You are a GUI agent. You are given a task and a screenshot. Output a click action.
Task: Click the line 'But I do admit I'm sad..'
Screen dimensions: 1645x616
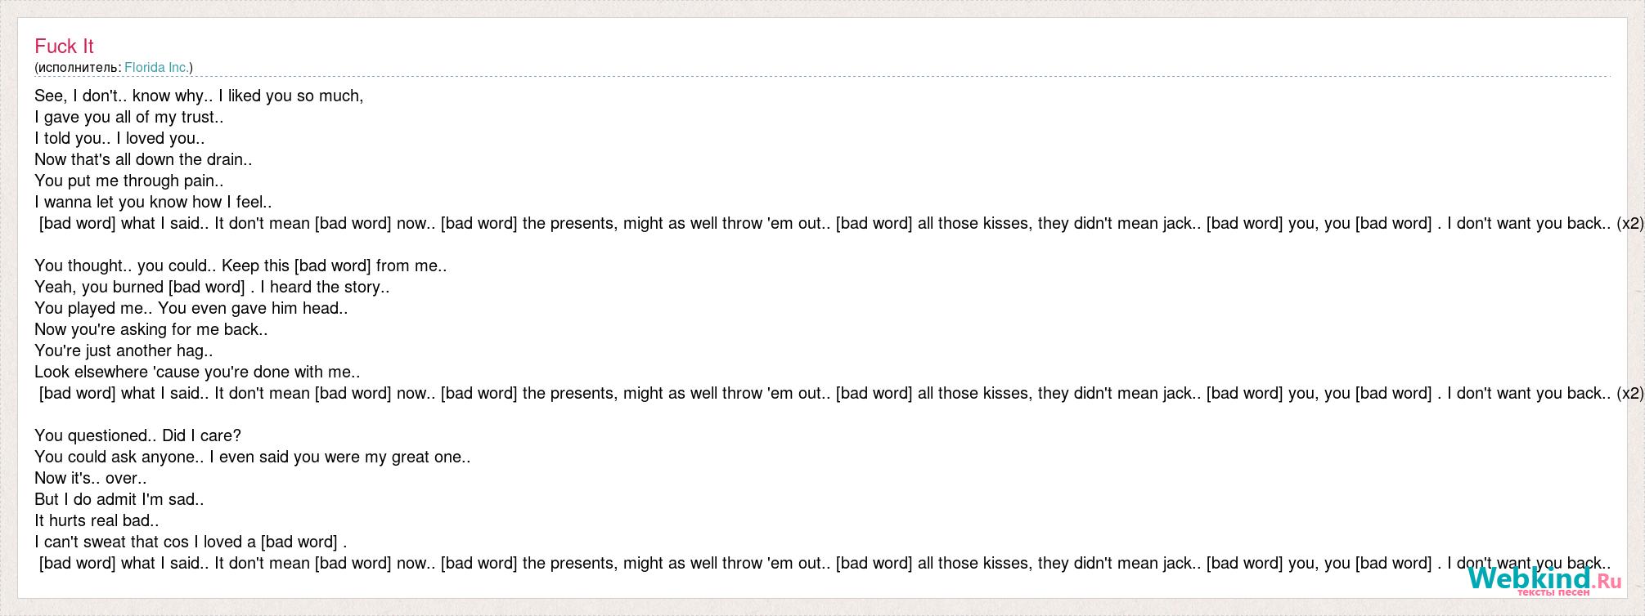[x=119, y=499]
